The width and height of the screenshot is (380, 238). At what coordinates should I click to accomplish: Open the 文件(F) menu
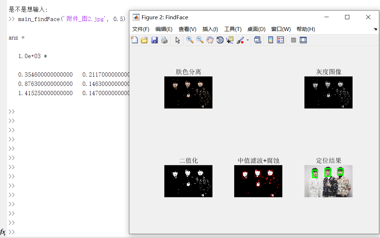[x=141, y=29]
